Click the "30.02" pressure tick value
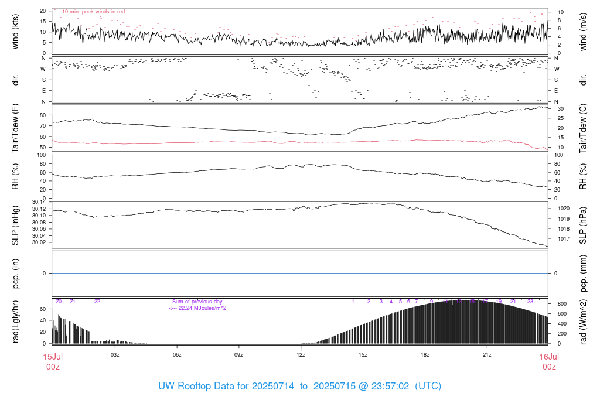This screenshot has width=600, height=410. tap(39, 242)
